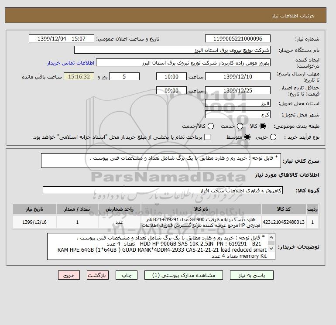The image size is (336, 325).
Task: Click the remaining days field showing 5
Action: click(x=124, y=76)
